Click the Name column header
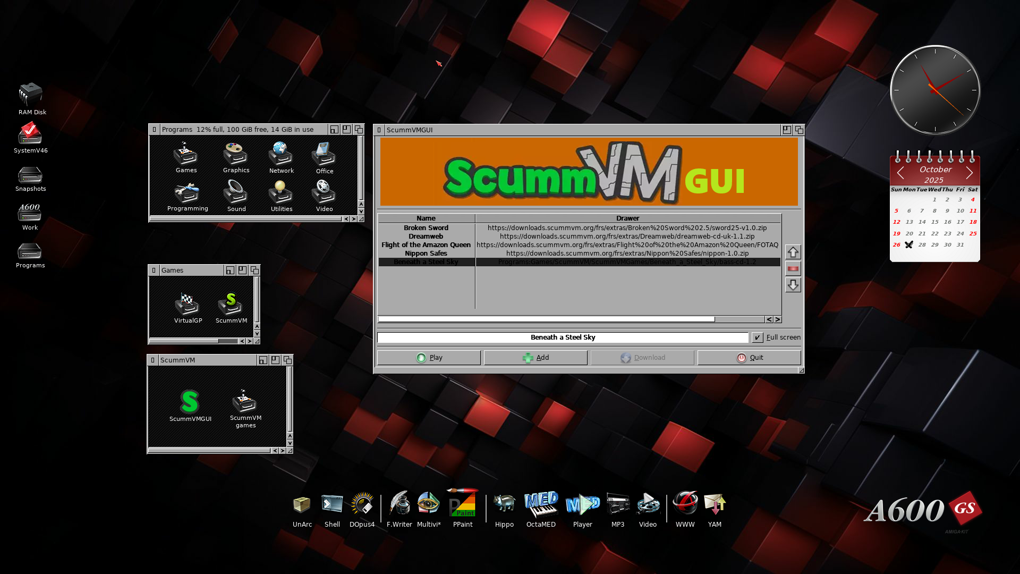1020x574 pixels. [426, 218]
